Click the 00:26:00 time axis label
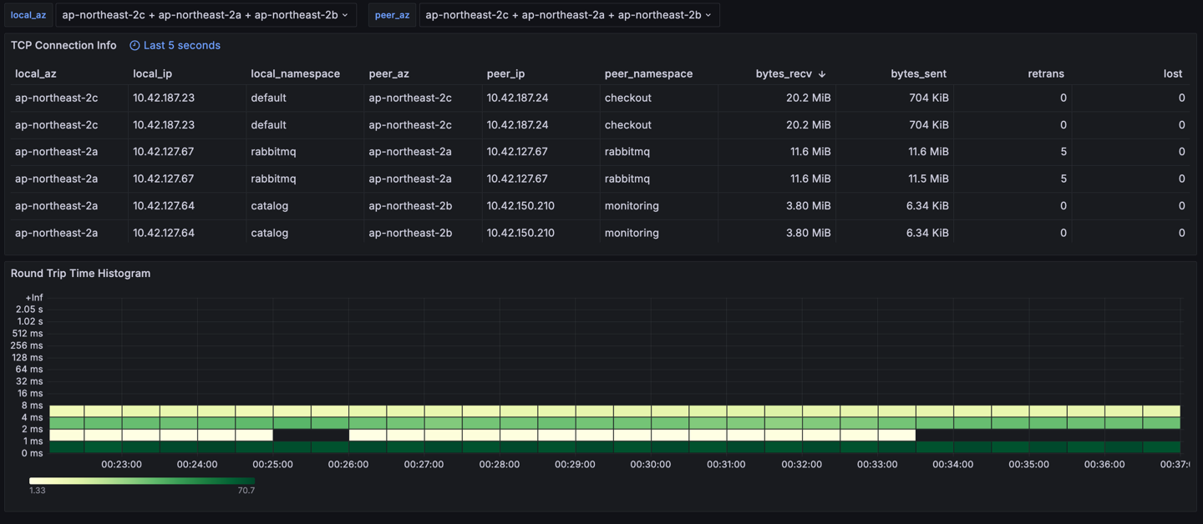 [x=348, y=465]
